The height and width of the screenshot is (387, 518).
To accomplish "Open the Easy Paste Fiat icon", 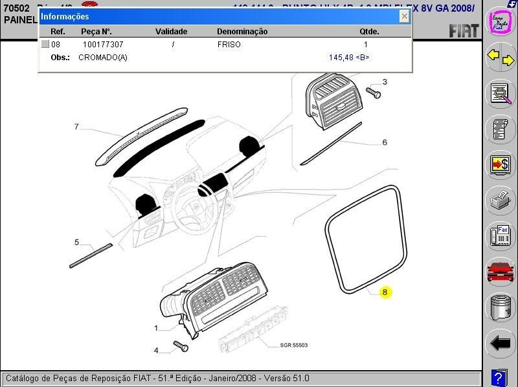I will point(500,22).
